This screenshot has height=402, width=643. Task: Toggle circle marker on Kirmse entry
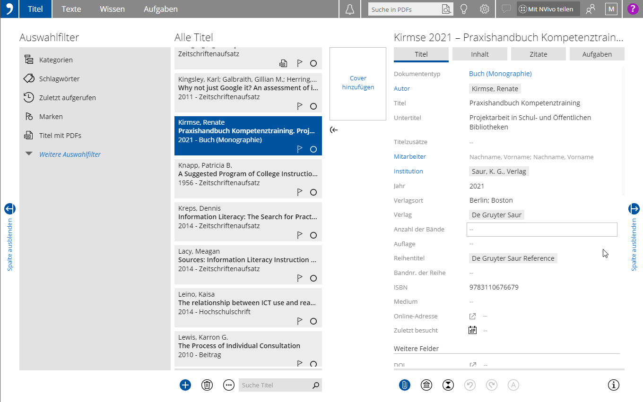313,149
